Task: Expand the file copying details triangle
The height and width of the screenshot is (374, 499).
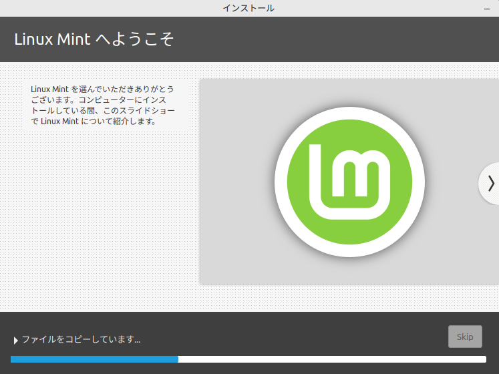Action: coord(15,341)
